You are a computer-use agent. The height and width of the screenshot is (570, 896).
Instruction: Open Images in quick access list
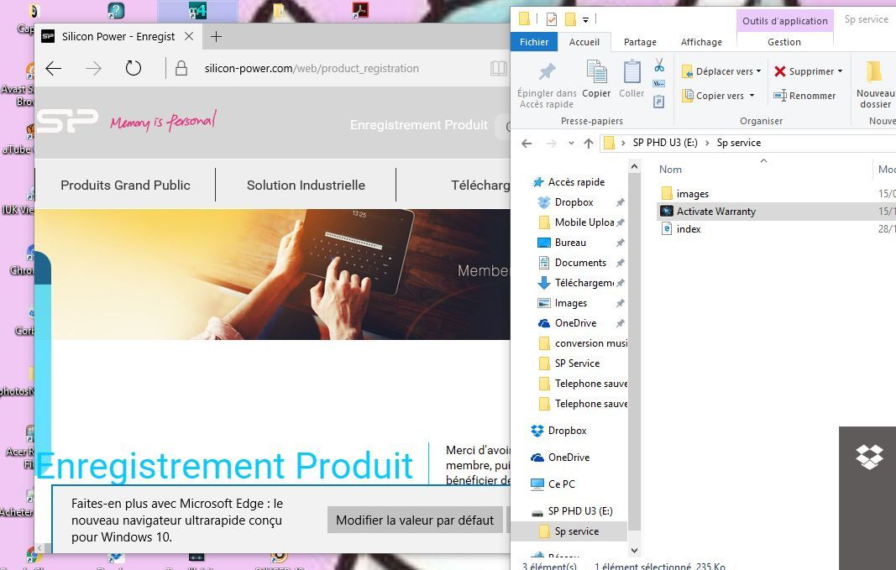pyautogui.click(x=563, y=303)
